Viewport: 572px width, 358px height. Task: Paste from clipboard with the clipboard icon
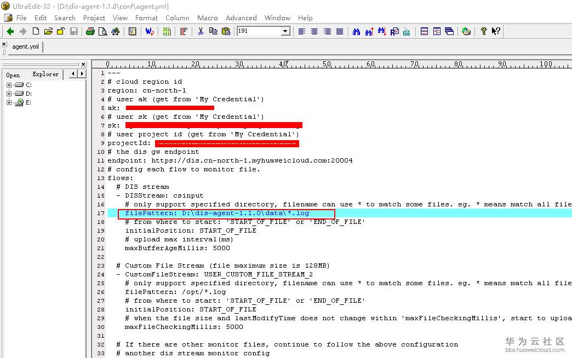226,31
